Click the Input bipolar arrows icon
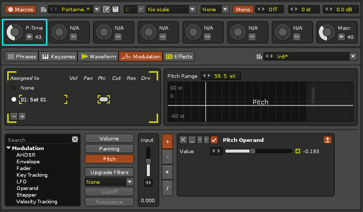 pos(148,183)
